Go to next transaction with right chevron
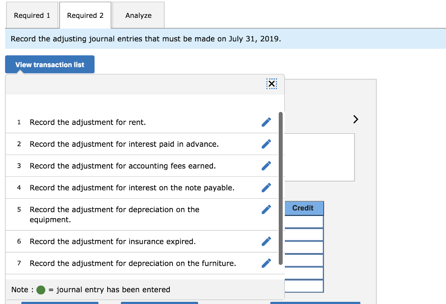The width and height of the screenshot is (446, 304). [x=355, y=119]
